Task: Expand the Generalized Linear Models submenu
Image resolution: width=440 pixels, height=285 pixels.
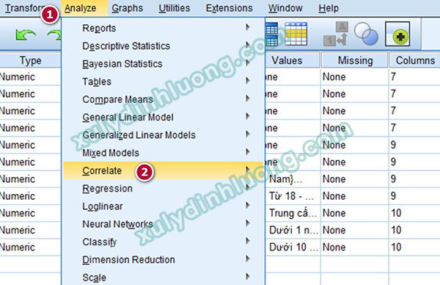Action: [x=163, y=135]
